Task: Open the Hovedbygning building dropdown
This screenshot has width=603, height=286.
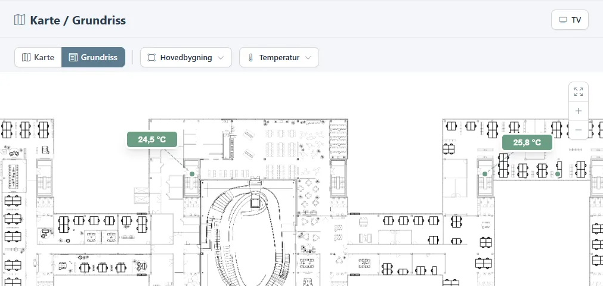Action: [x=185, y=57]
